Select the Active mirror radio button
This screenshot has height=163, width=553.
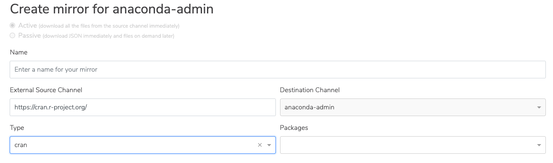click(x=13, y=26)
